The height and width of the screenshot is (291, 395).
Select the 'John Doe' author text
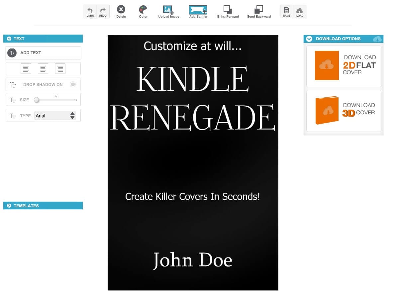click(x=193, y=260)
